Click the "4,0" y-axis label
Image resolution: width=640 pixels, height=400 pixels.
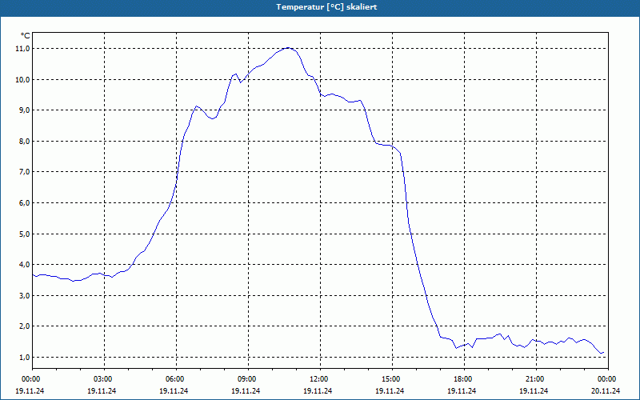[x=24, y=265]
